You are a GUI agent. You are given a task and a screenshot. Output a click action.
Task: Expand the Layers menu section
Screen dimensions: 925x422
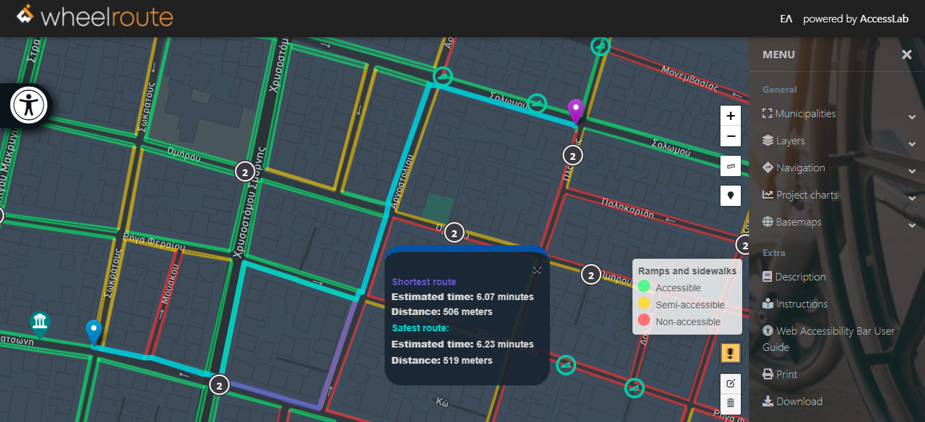coord(790,141)
